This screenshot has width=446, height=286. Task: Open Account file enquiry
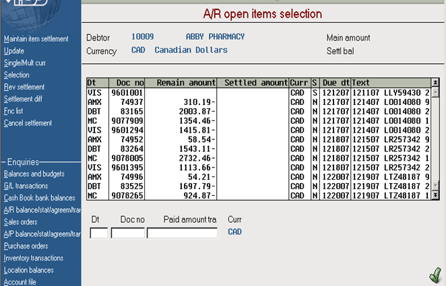point(20,282)
